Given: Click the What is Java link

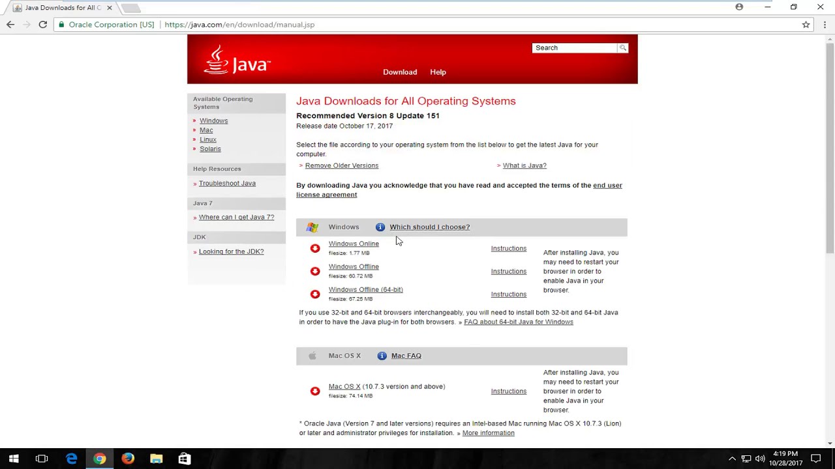Looking at the screenshot, I should tap(524, 165).
